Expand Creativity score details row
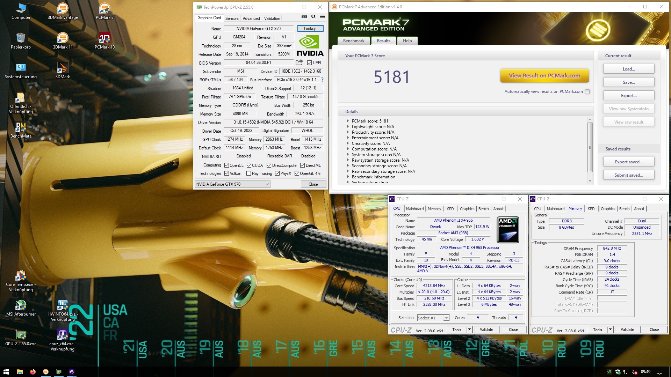The width and height of the screenshot is (671, 377). 348,143
